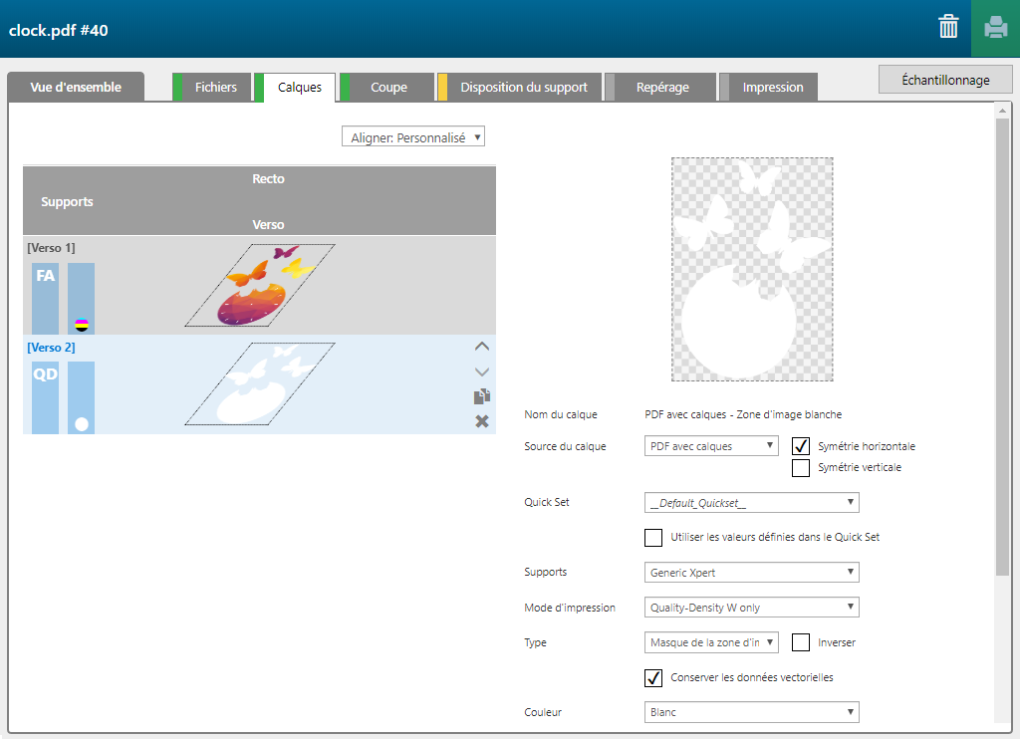Move the Verso 2 layer up
The height and width of the screenshot is (739, 1020).
click(481, 347)
